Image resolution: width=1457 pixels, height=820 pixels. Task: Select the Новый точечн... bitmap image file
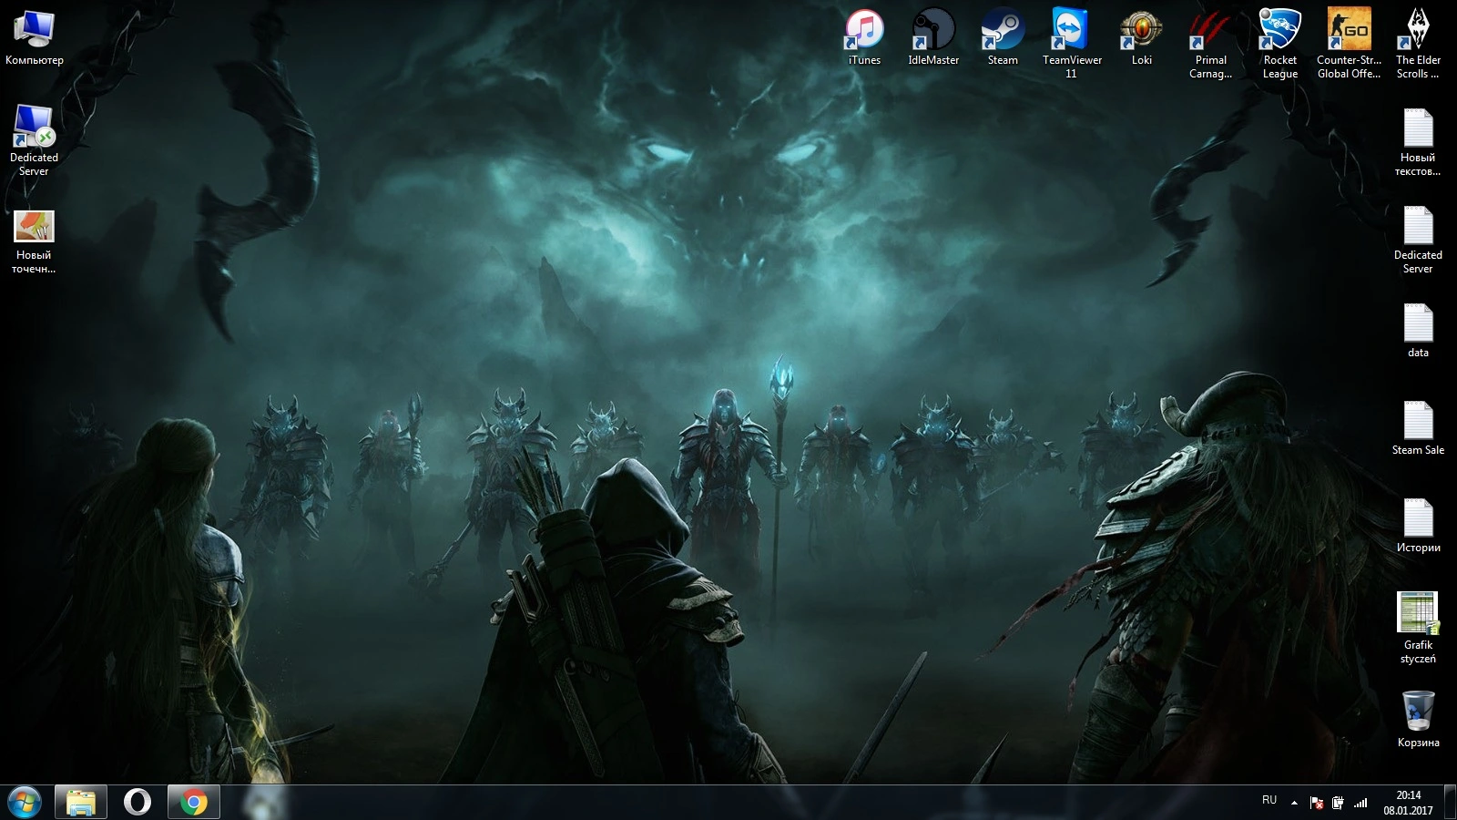(x=34, y=241)
